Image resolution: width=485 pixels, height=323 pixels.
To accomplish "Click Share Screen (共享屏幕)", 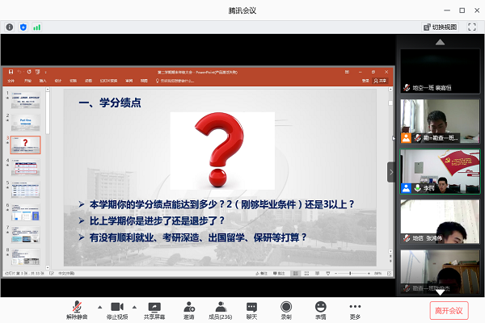I will pyautogui.click(x=154, y=310).
